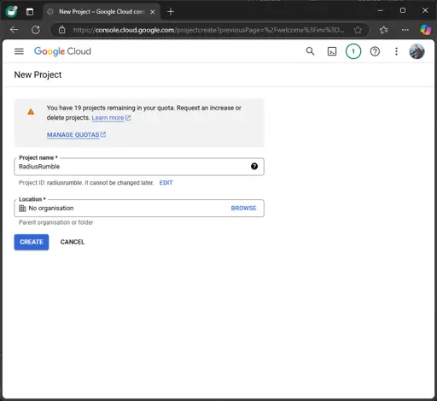The height and width of the screenshot is (401, 437).
Task: Activate Cloud Shell terminal icon
Action: [332, 51]
